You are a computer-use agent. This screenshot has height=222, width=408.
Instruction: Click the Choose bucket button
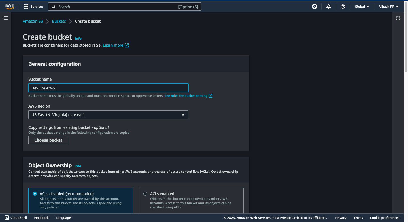(48, 140)
